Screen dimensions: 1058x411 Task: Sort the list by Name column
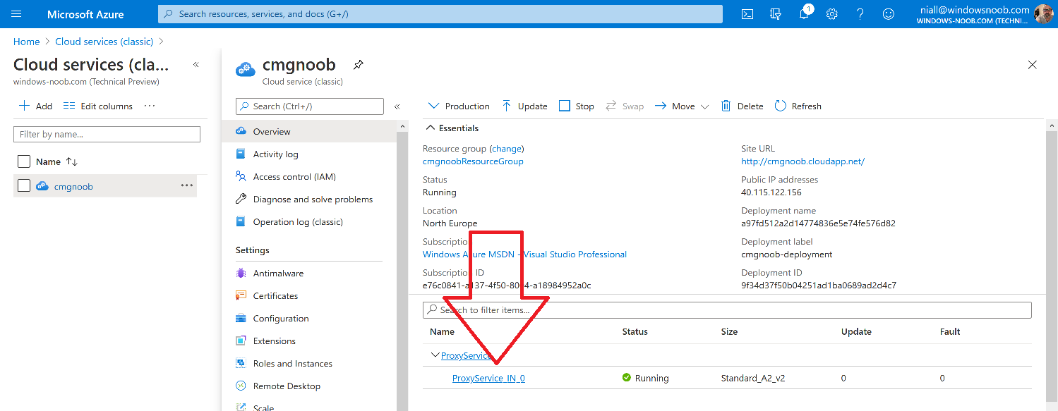[56, 161]
